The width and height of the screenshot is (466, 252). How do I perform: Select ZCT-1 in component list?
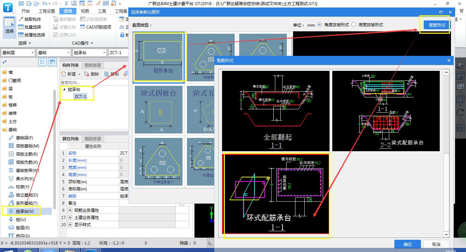tap(81, 96)
